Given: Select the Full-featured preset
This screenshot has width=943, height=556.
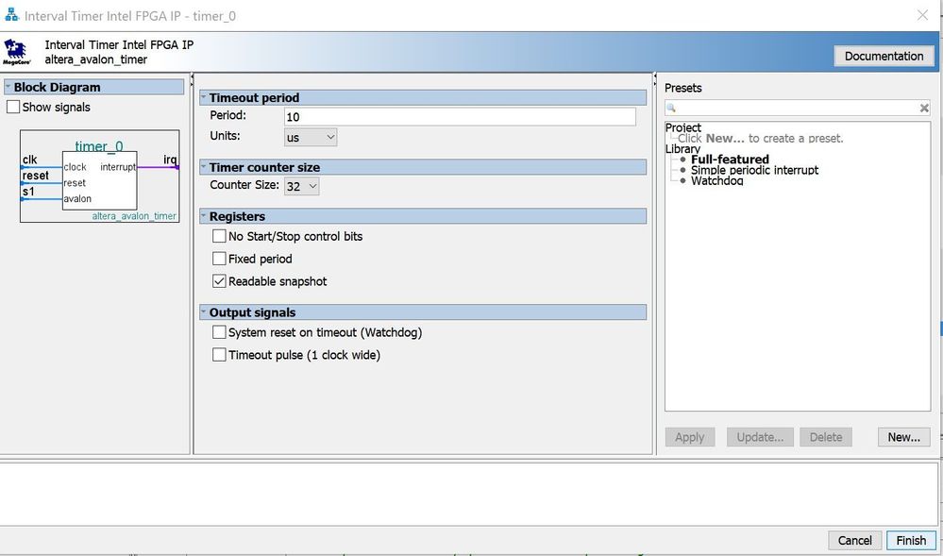Looking at the screenshot, I should click(730, 160).
